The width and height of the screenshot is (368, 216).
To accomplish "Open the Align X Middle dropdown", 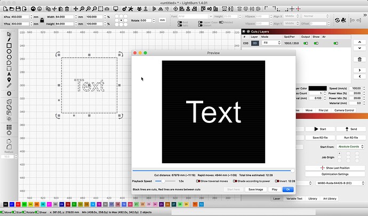I will coord(291,16).
